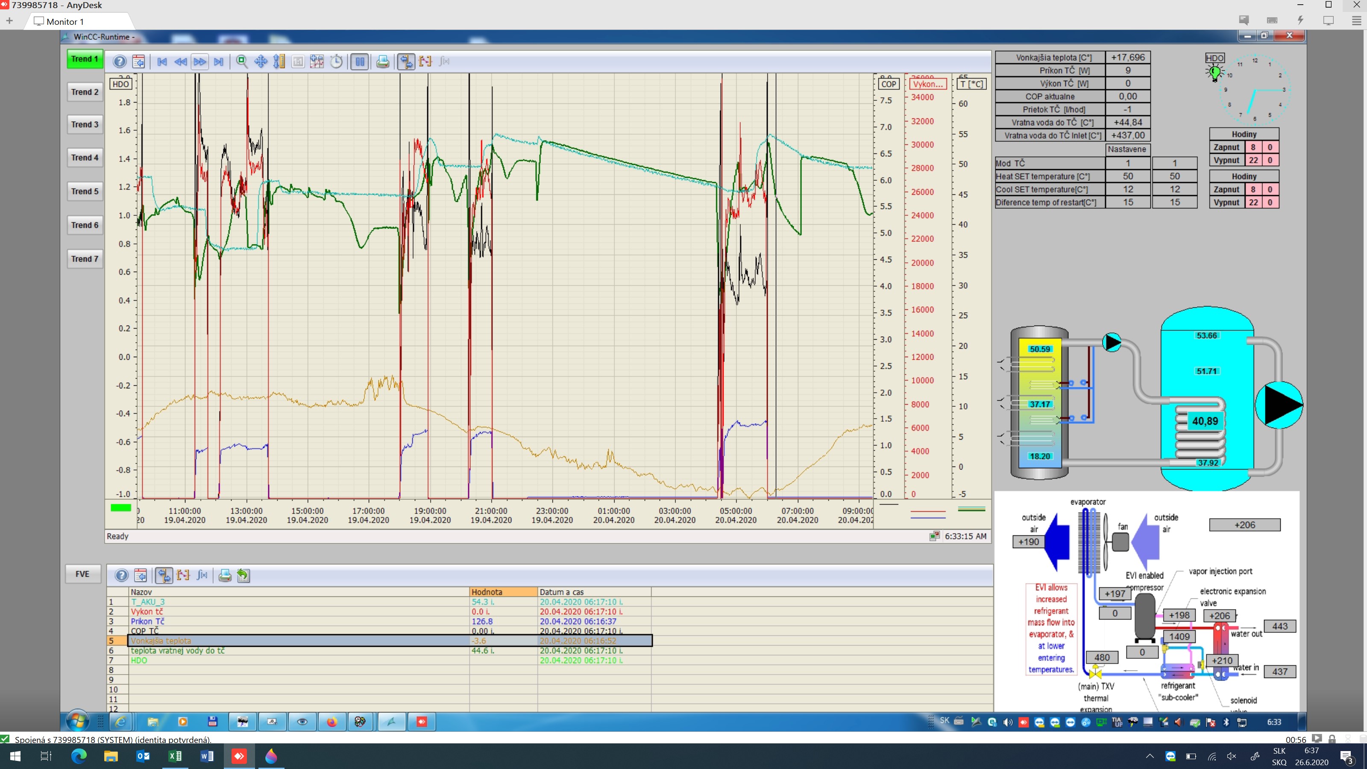Viewport: 1367px width, 769px height.
Task: Toggle the ruler tool in trend toolbar
Action: [407, 62]
